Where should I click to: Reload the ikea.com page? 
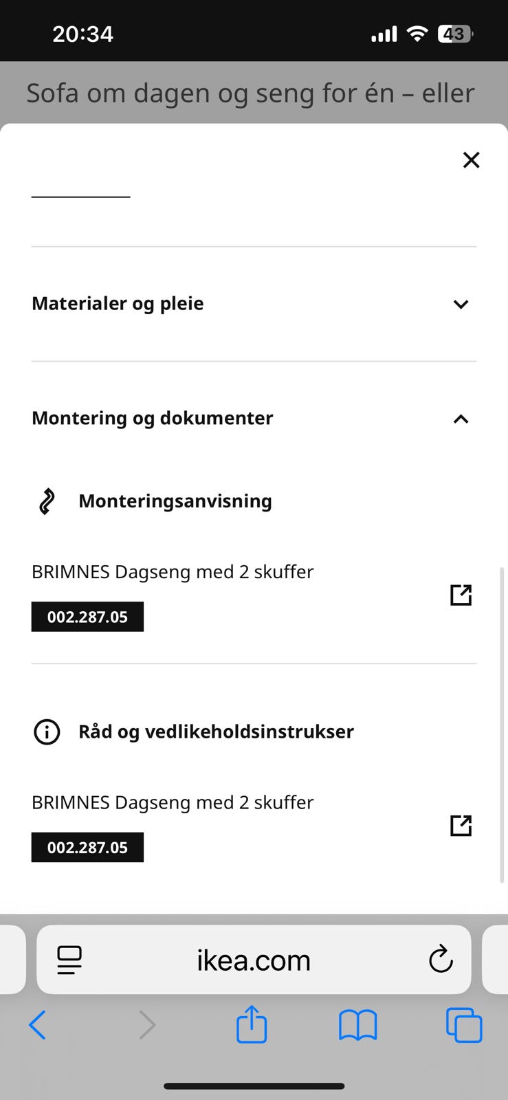click(x=441, y=959)
